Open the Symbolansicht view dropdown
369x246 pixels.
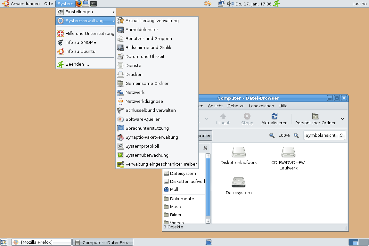(x=324, y=135)
